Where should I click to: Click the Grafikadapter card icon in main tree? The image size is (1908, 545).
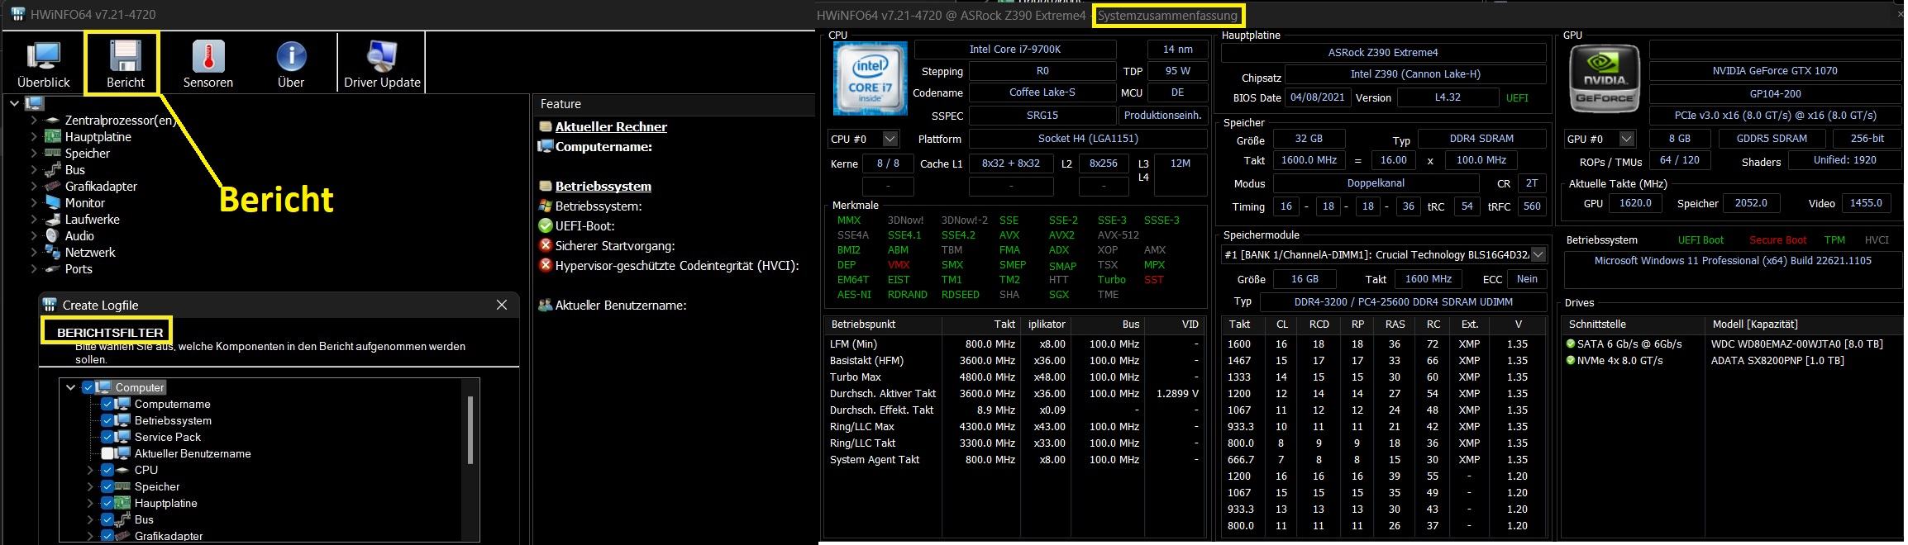(x=52, y=187)
